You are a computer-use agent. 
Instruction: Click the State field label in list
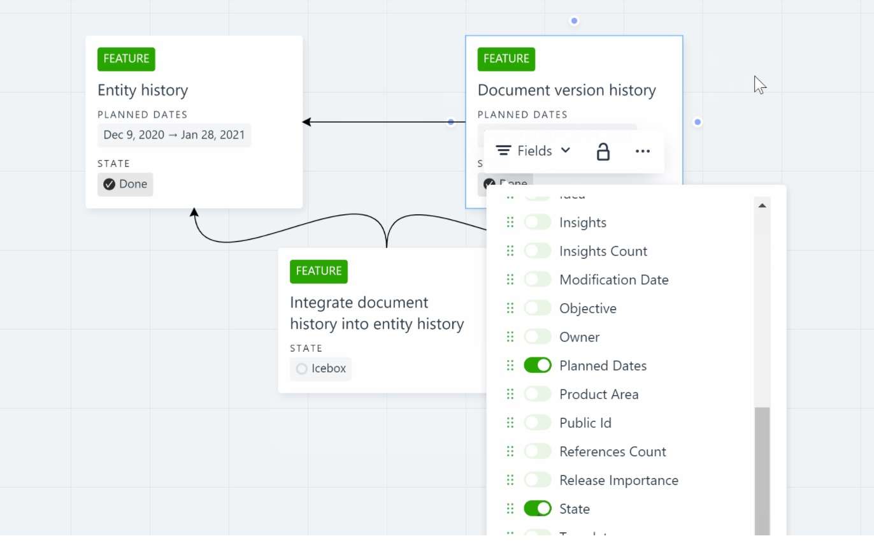575,509
